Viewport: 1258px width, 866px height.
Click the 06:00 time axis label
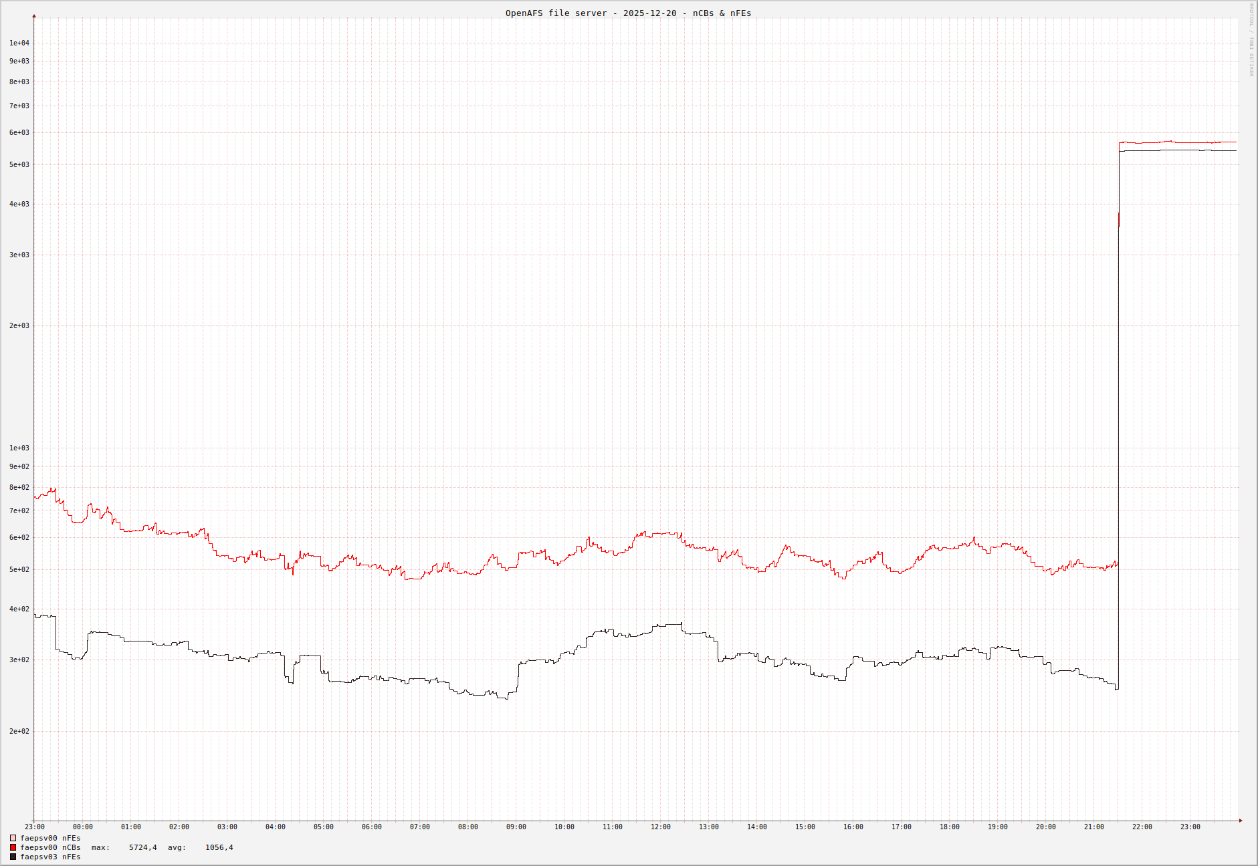click(x=371, y=827)
